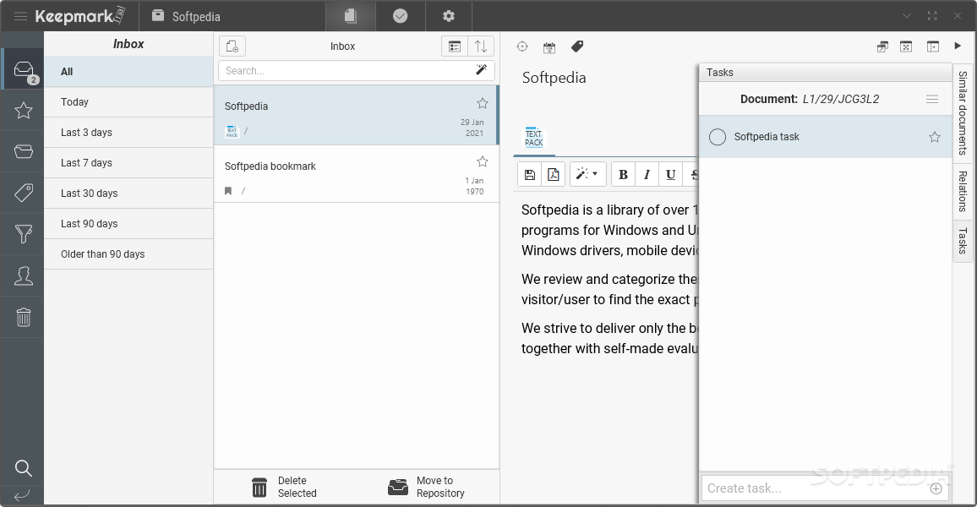This screenshot has width=977, height=507.
Task: Click the Softpedia document title
Action: pyautogui.click(x=554, y=78)
